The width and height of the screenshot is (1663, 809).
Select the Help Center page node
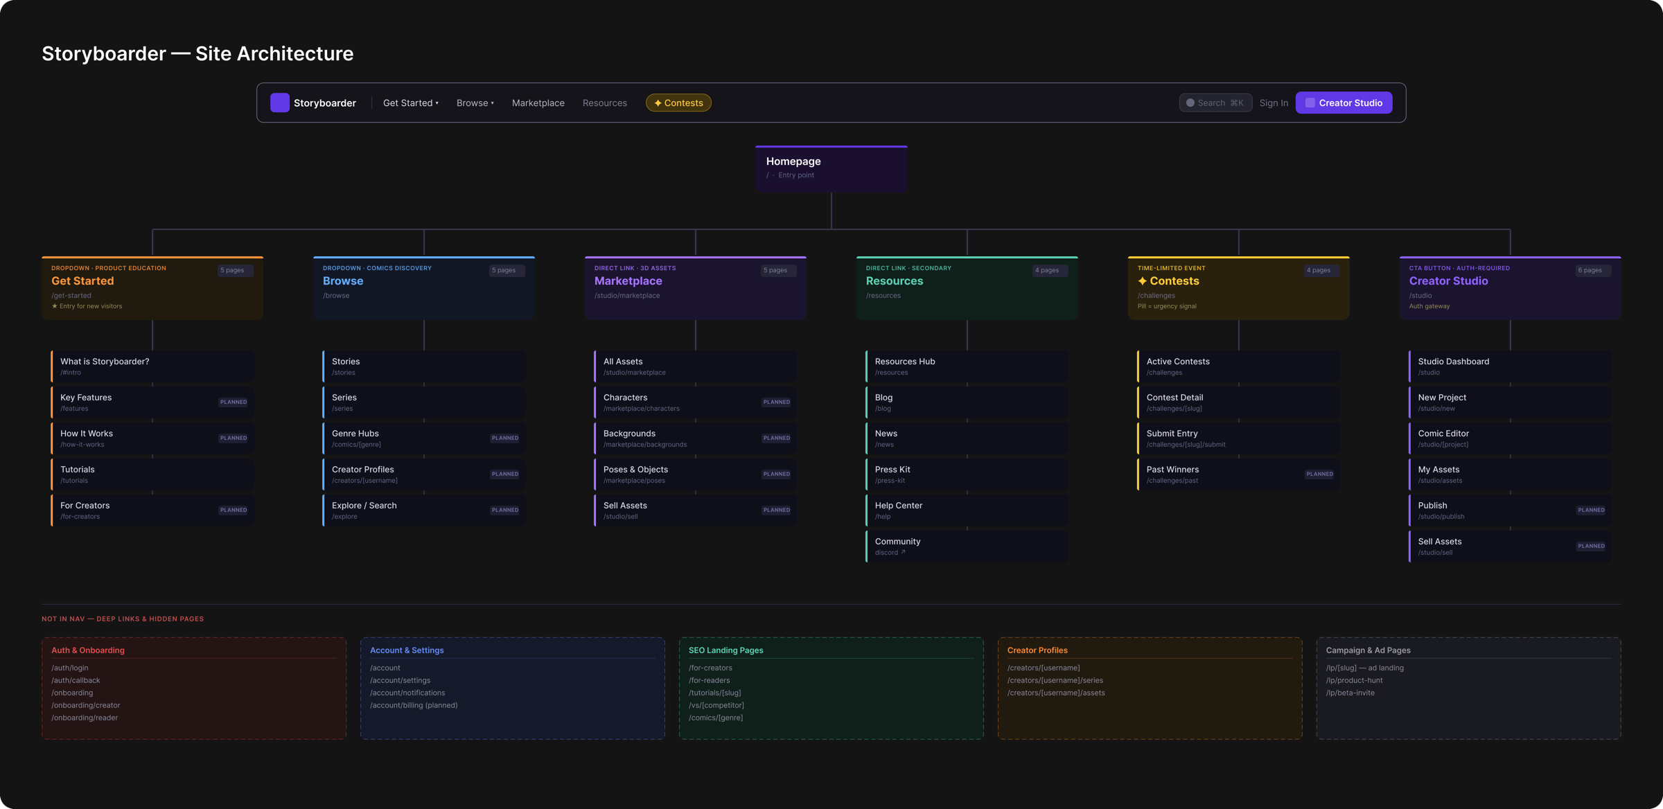point(967,510)
